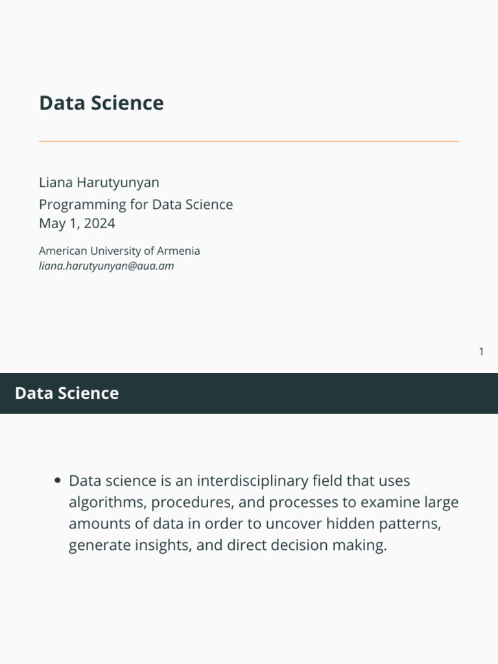The image size is (498, 664).
Task: Click the word "interdisciplinary" in the bullet
Action: pos(251,481)
